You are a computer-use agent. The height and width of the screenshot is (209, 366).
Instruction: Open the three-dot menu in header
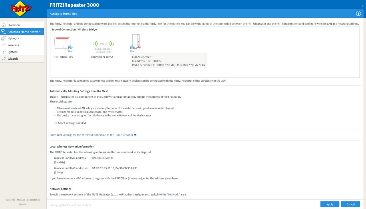tap(363, 5)
